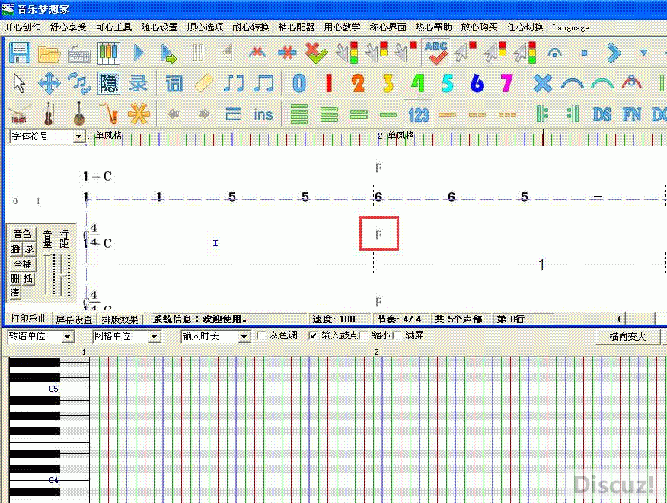This screenshot has width=667, height=503.
Task: Open the 开心创作 menu
Action: point(23,27)
